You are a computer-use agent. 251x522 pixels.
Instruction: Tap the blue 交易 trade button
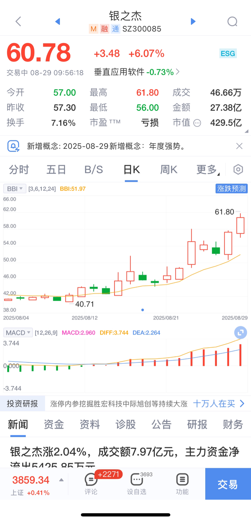coord(228,484)
